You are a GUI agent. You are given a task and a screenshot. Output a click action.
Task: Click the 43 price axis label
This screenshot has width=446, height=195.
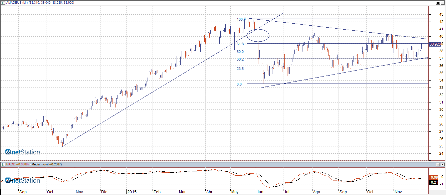(x=441, y=14)
